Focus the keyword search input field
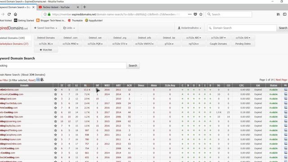Viewport: 288px width, 162px height. point(63,66)
